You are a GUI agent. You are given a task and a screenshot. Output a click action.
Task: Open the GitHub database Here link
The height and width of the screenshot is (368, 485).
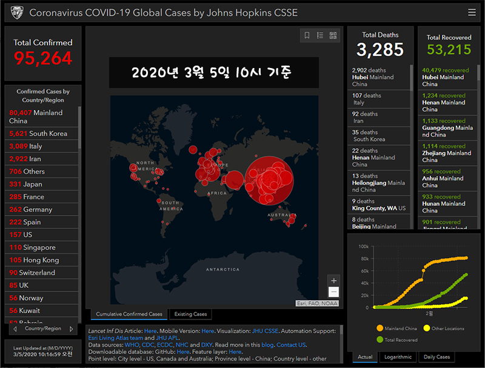pos(183,352)
